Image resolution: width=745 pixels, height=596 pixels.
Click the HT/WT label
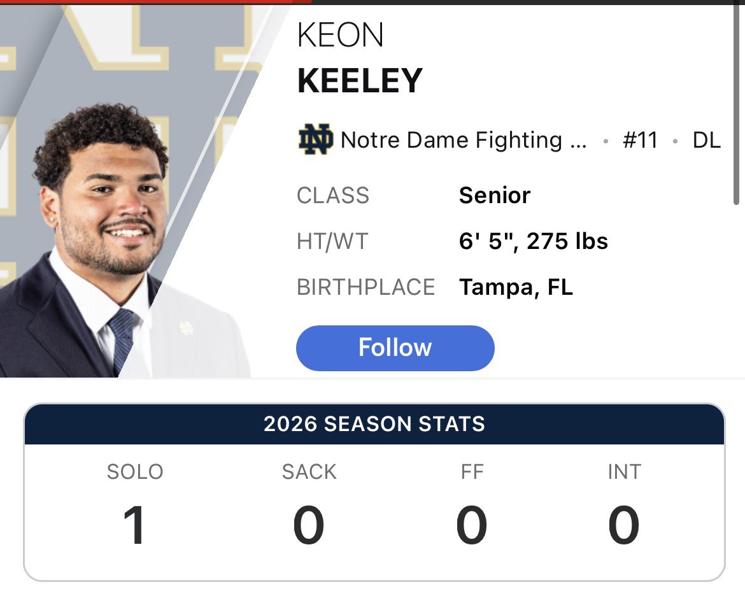coord(332,241)
